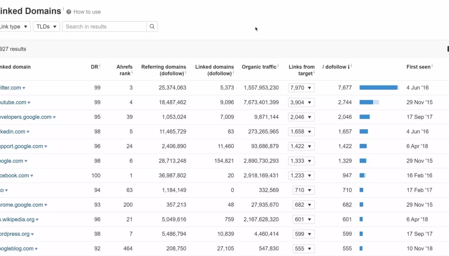Click the info icon beside Referring domains (dofollow)
The width and height of the screenshot is (449, 256).
(185, 72)
